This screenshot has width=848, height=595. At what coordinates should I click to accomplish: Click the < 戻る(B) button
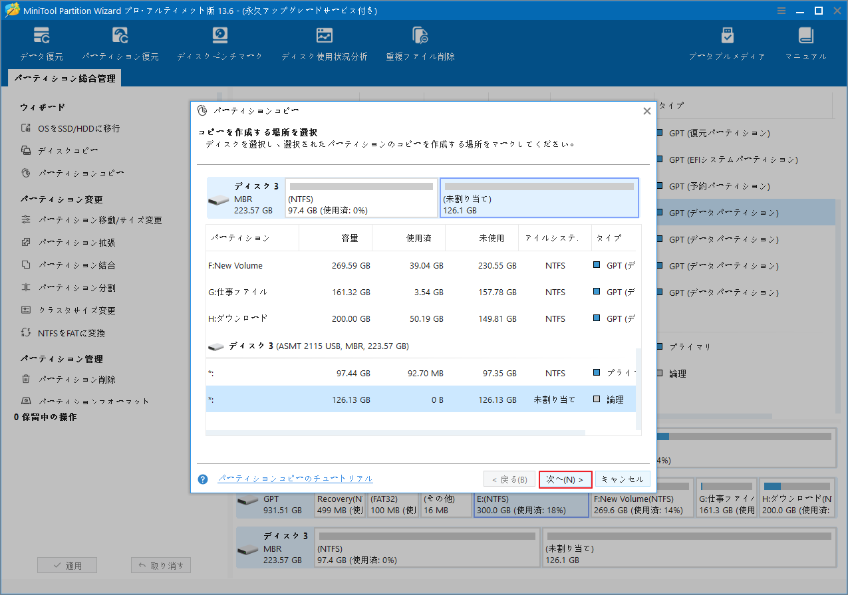point(509,479)
